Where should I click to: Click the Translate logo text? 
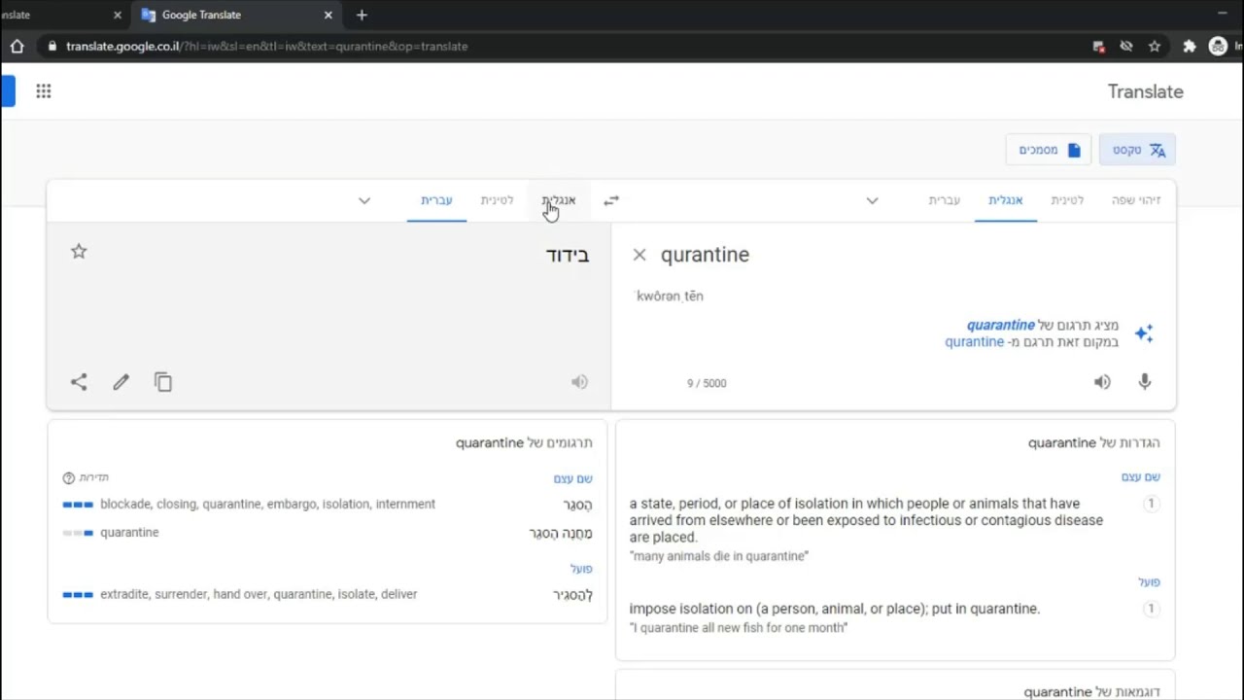1145,91
